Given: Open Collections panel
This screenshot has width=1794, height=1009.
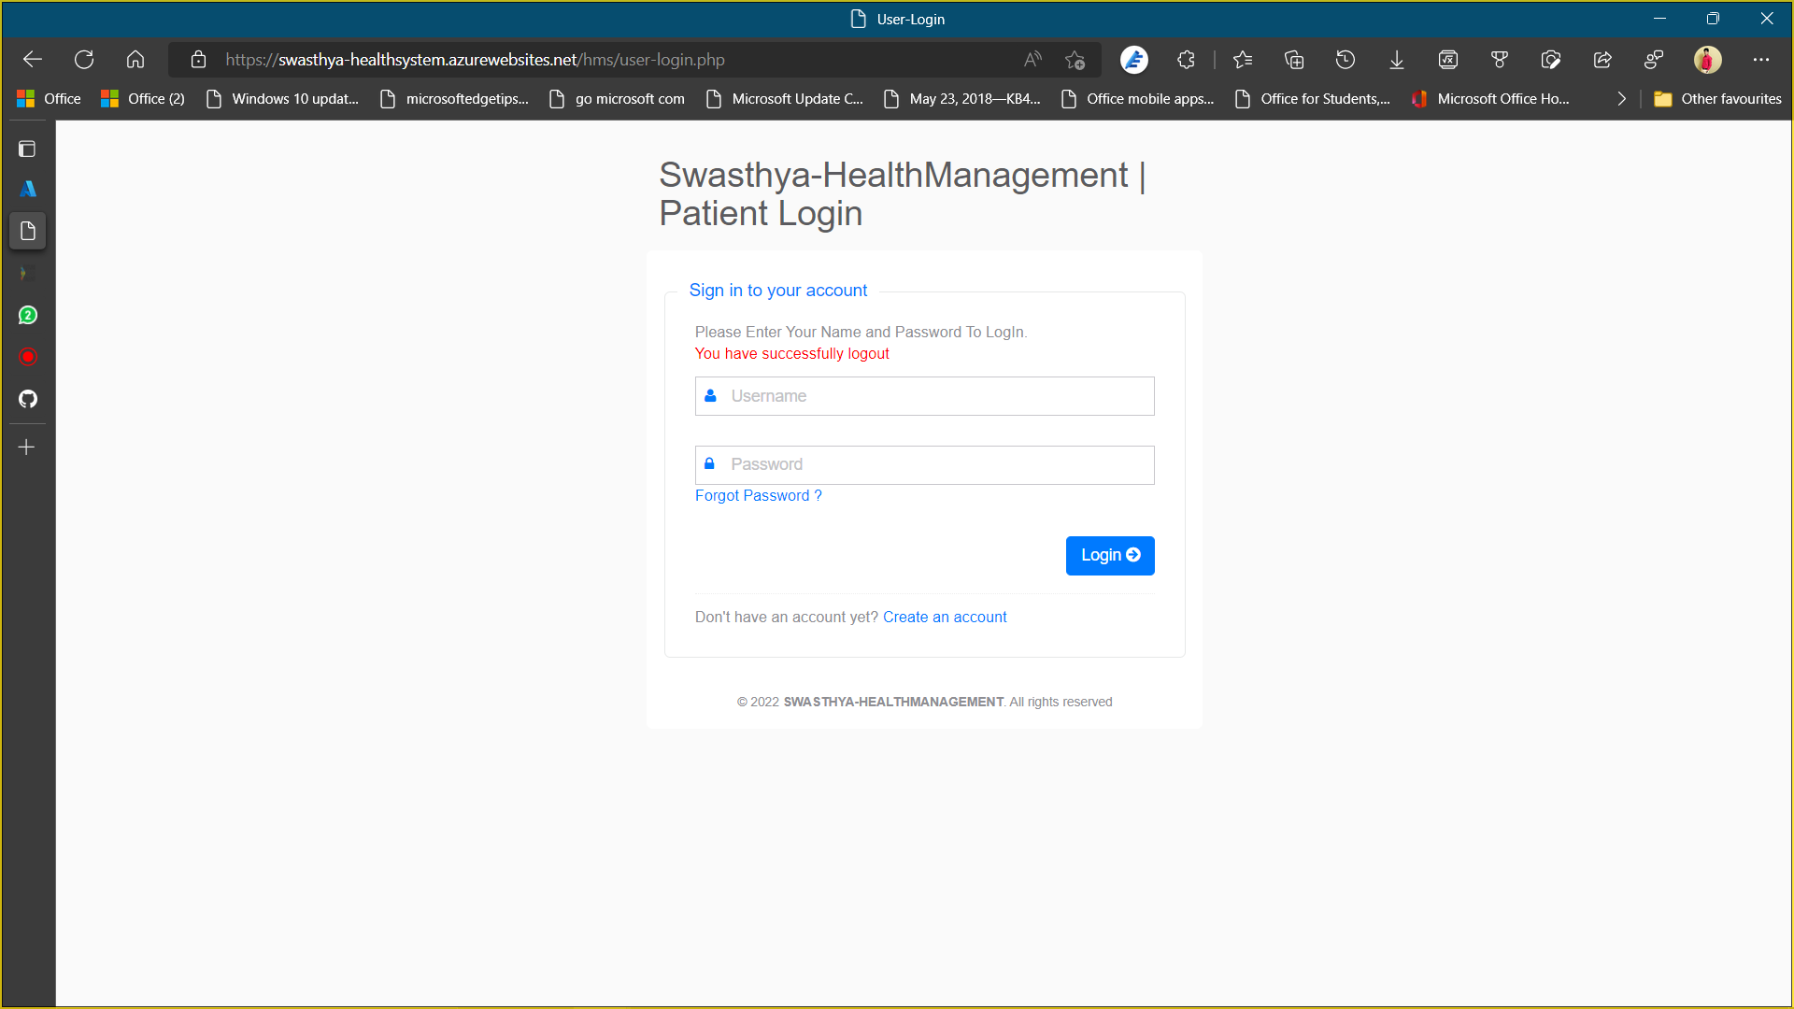Looking at the screenshot, I should [1294, 60].
